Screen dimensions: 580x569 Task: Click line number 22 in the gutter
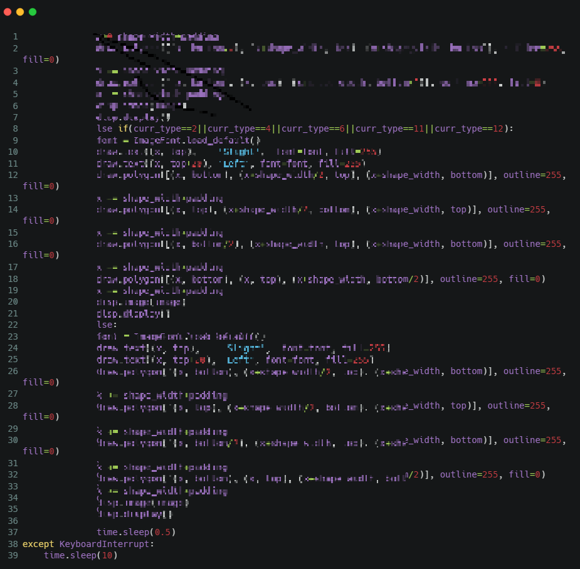pyautogui.click(x=13, y=325)
